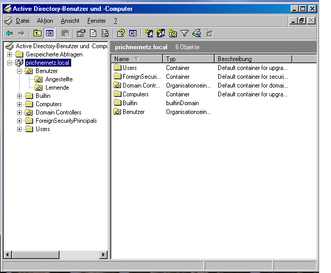This screenshot has height=273, width=331.
Task: Go up one level with folder-up icon
Action: coord(37,33)
